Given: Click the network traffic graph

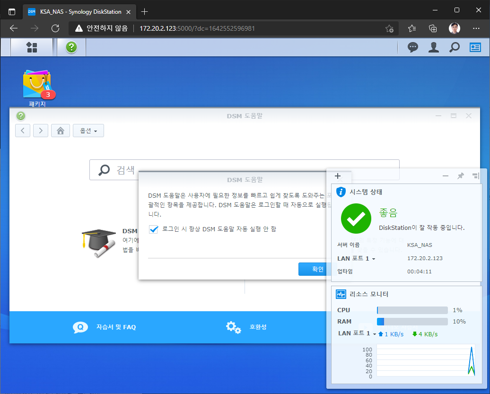Looking at the screenshot, I should (x=426, y=360).
